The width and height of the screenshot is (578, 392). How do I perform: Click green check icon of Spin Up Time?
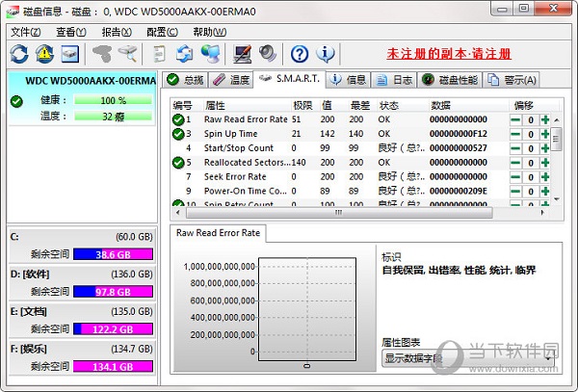point(178,134)
